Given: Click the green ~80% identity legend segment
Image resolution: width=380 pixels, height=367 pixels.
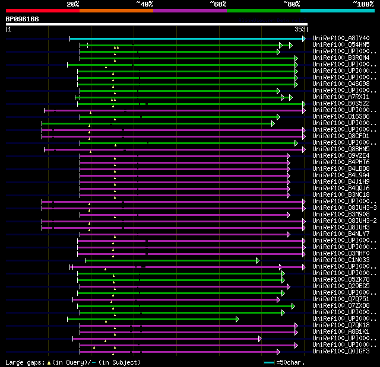Looking at the screenshot, I should click(264, 11).
